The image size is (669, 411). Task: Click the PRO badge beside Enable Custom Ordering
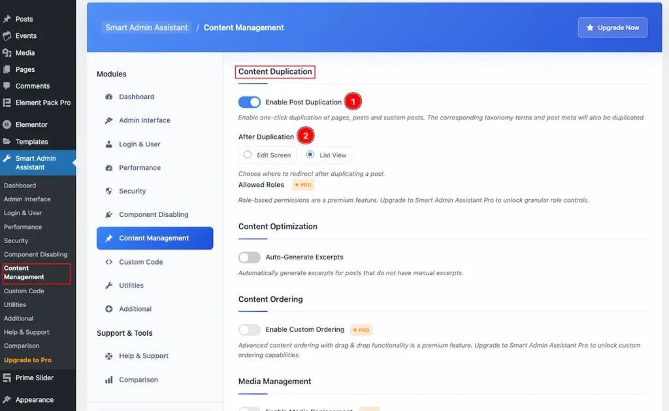pos(361,329)
